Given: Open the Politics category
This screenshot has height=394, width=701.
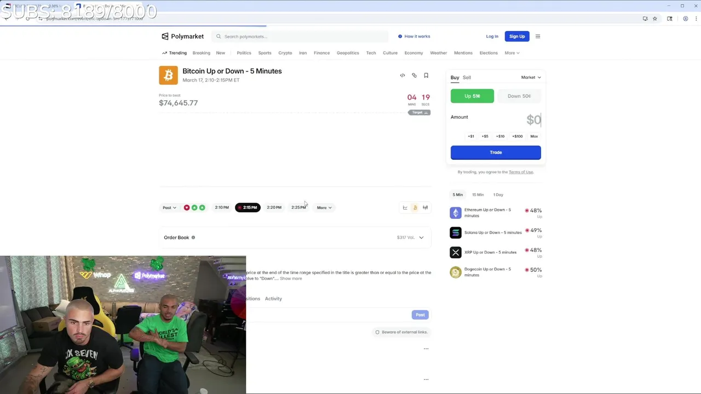Looking at the screenshot, I should coord(244,53).
